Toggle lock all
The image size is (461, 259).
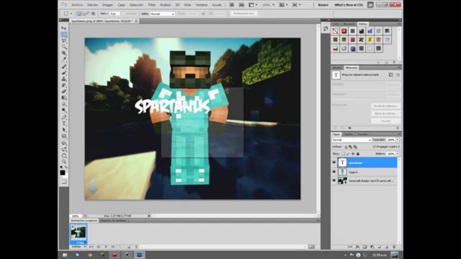click(358, 154)
